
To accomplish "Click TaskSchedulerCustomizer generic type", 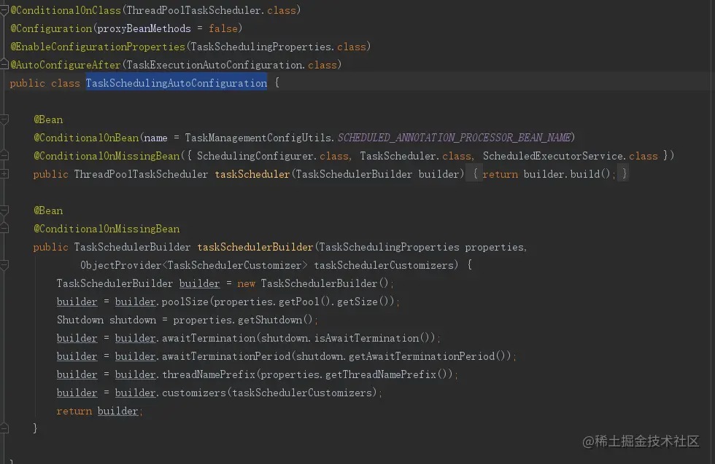I will pos(234,265).
